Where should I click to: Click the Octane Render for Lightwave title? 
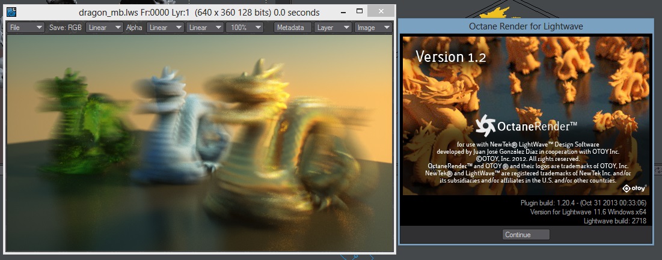tap(526, 26)
